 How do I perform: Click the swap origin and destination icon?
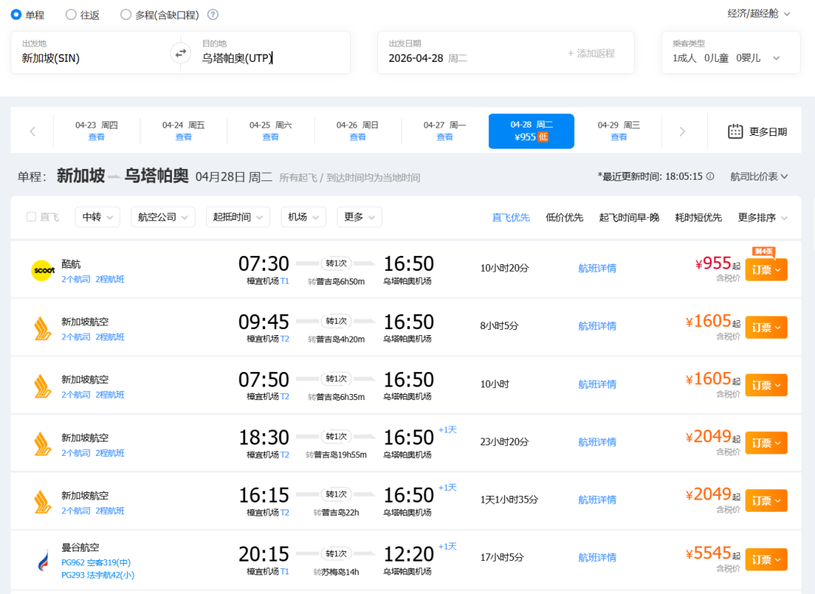click(x=180, y=53)
